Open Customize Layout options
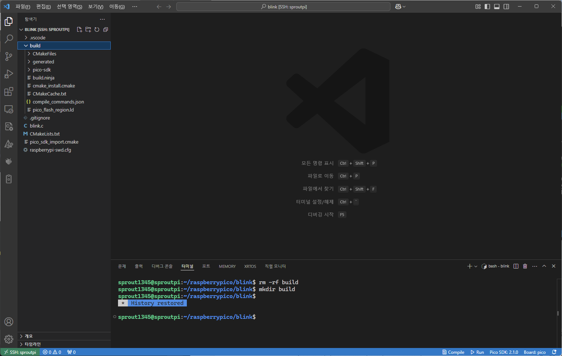Screen dimensions: 562x356 (478, 7)
